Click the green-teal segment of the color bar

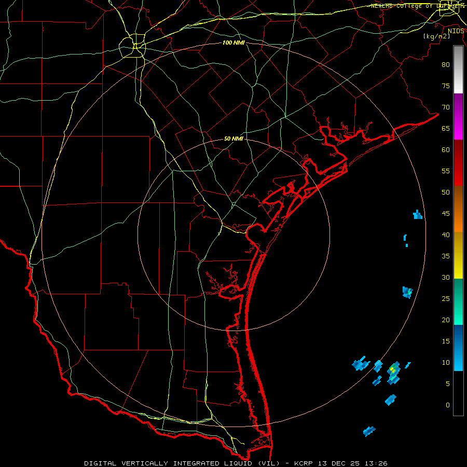[458, 301]
